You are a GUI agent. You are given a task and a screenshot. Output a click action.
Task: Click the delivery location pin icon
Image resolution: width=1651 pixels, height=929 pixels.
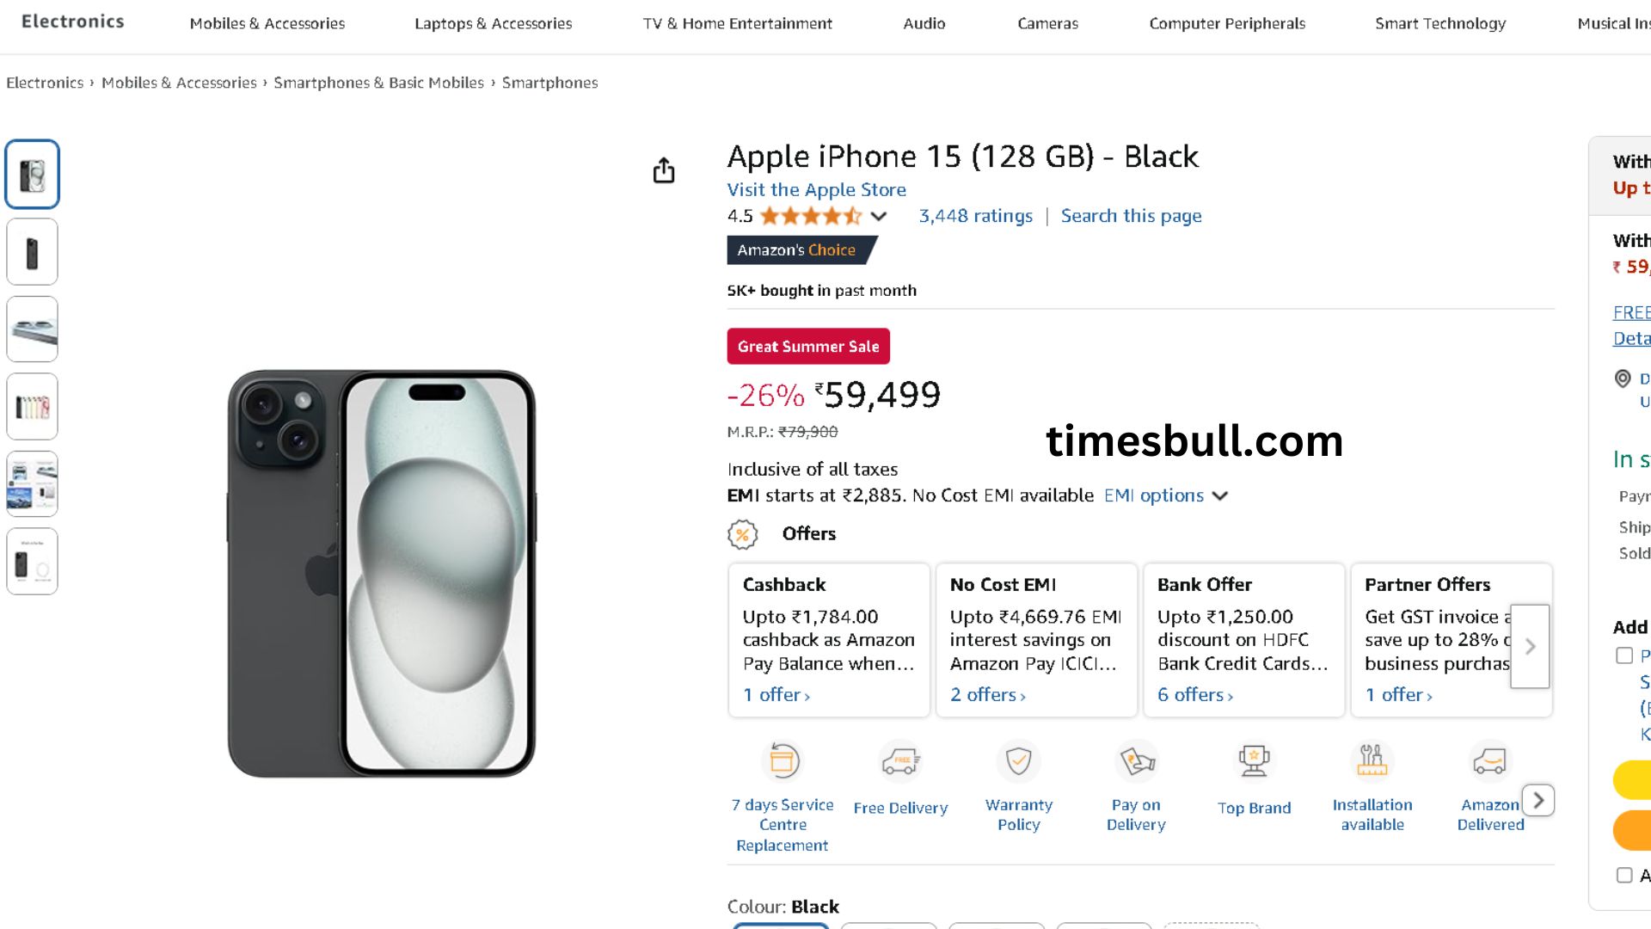1623,378
